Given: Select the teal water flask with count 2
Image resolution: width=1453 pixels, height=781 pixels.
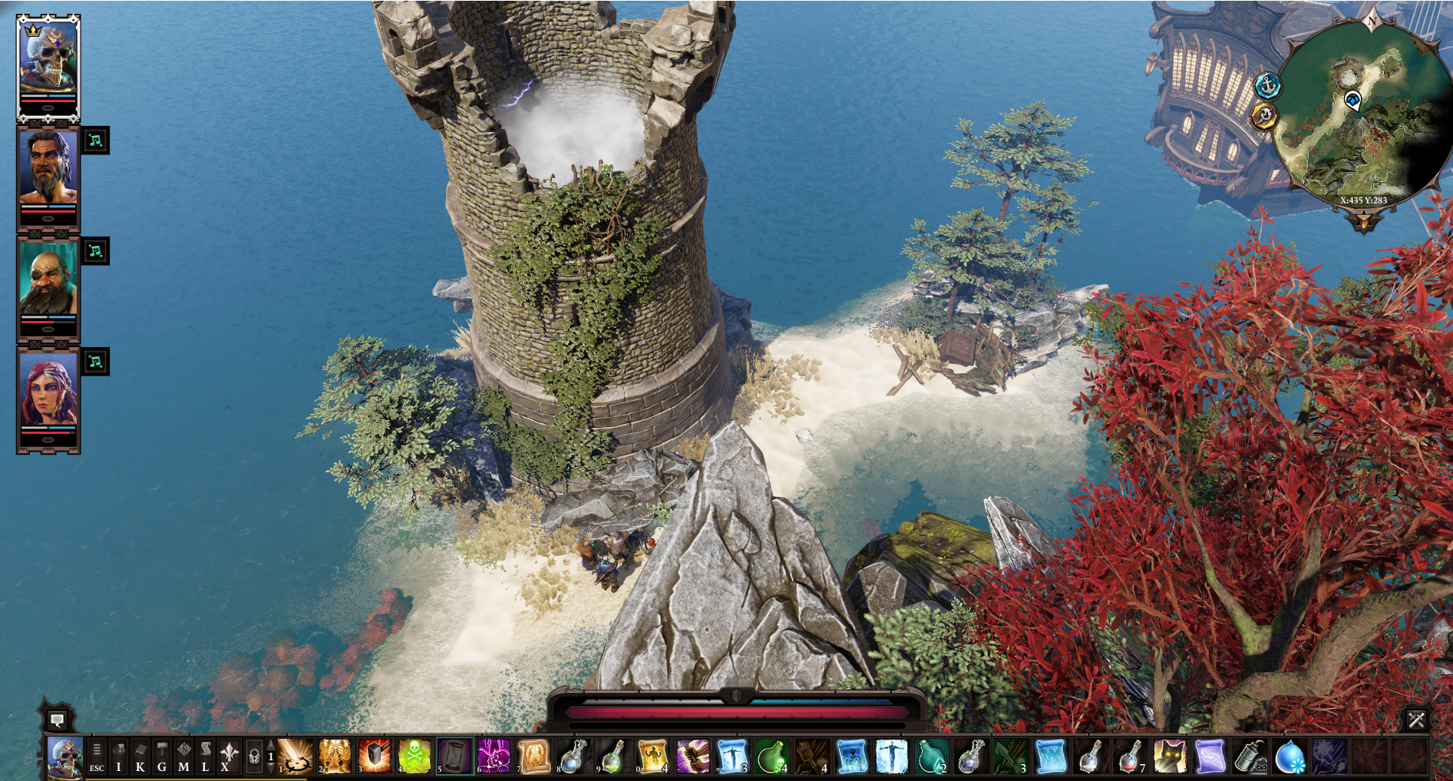Looking at the screenshot, I should tap(933, 756).
